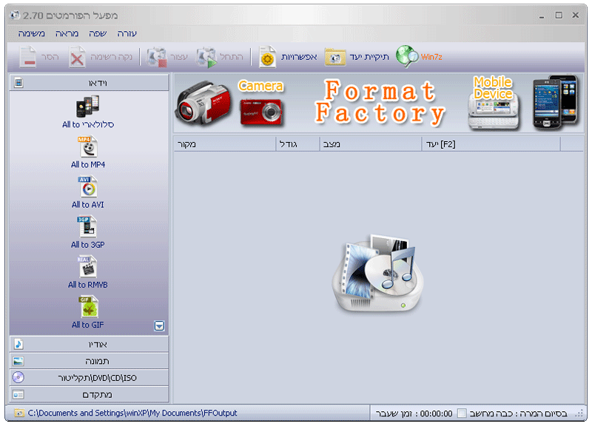Expand the Advanced (מתקדם) panel
This screenshot has height=426, width=592.
tap(89, 394)
